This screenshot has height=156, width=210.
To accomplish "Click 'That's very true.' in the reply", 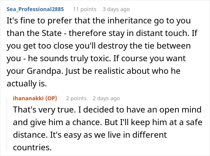I will [43, 110].
